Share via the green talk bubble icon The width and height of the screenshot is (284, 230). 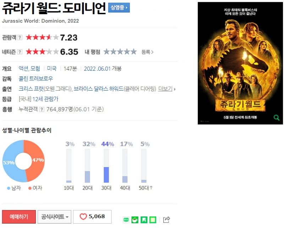pos(126,220)
